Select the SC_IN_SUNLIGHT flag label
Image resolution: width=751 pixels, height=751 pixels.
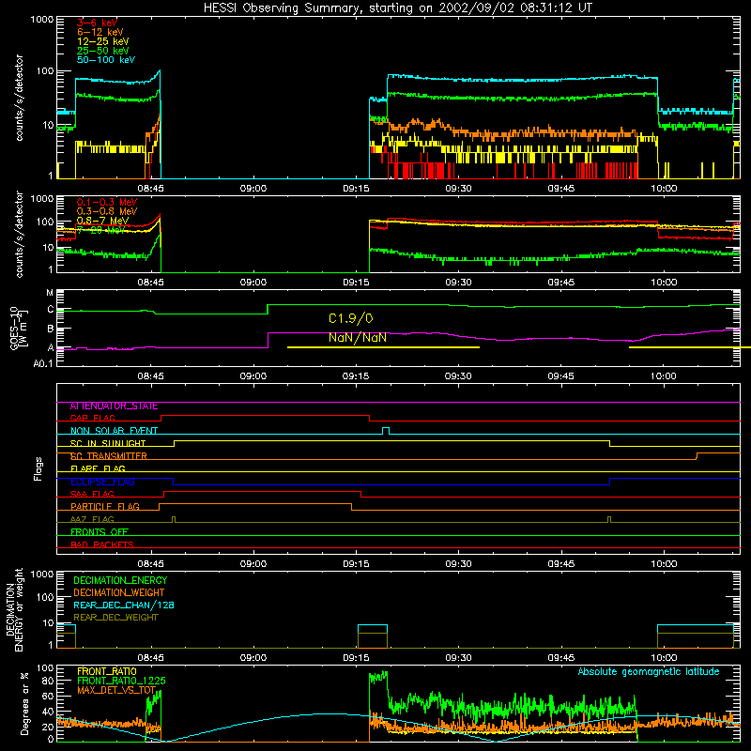click(108, 443)
